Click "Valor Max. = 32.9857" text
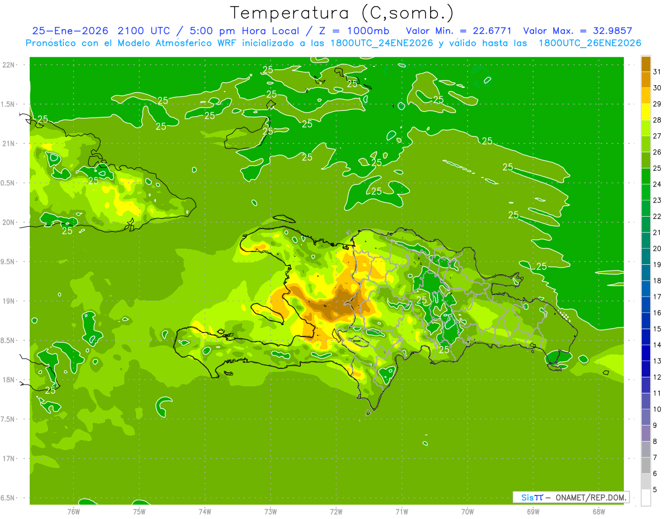The image size is (672, 519). [x=577, y=31]
